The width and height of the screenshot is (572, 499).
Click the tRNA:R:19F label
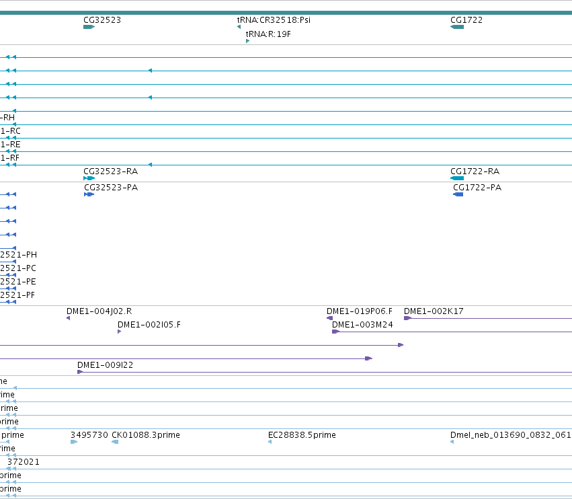click(x=268, y=34)
